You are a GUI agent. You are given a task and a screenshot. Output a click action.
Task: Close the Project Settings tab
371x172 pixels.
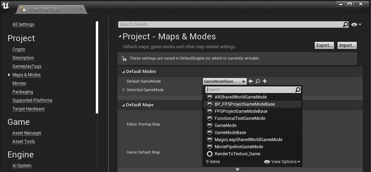pyautogui.click(x=80, y=9)
